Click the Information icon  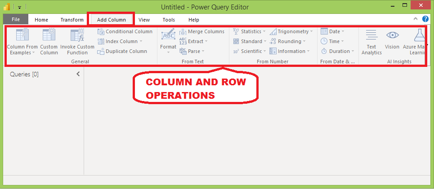(273, 51)
